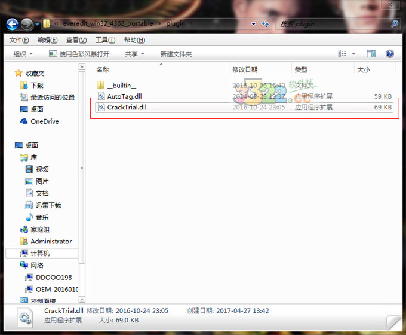
Task: Open the recent locations dropdown beside Forward
Action: [37, 25]
